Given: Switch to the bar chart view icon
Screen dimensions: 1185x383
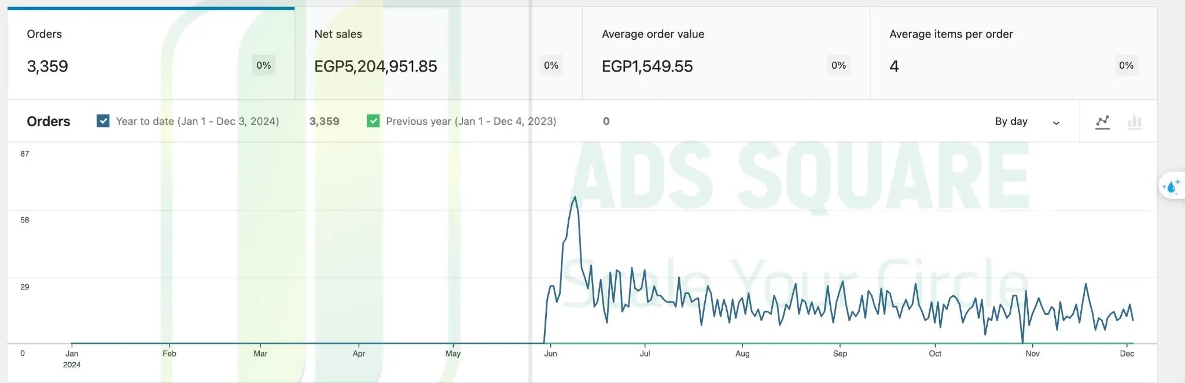Looking at the screenshot, I should click(1135, 121).
